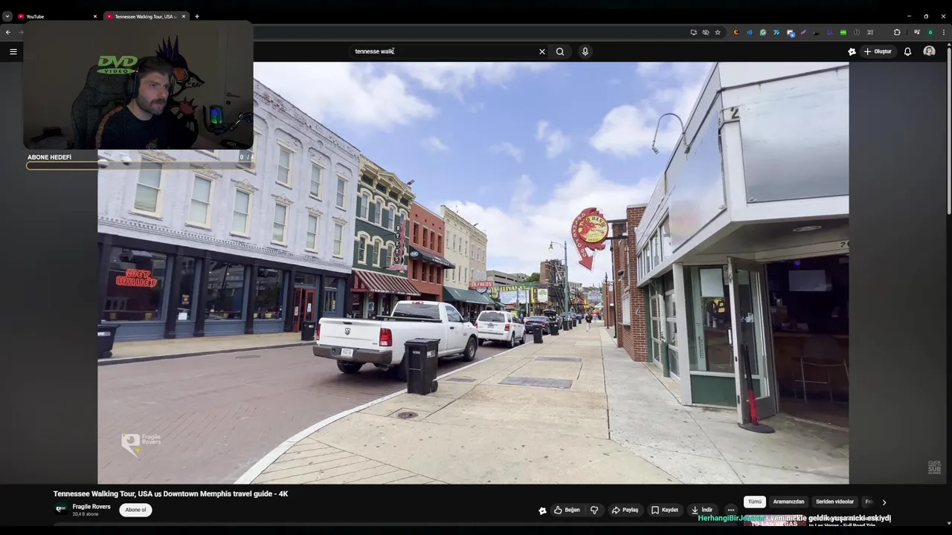
Task: Run the search with the magnifier button
Action: coord(560,51)
